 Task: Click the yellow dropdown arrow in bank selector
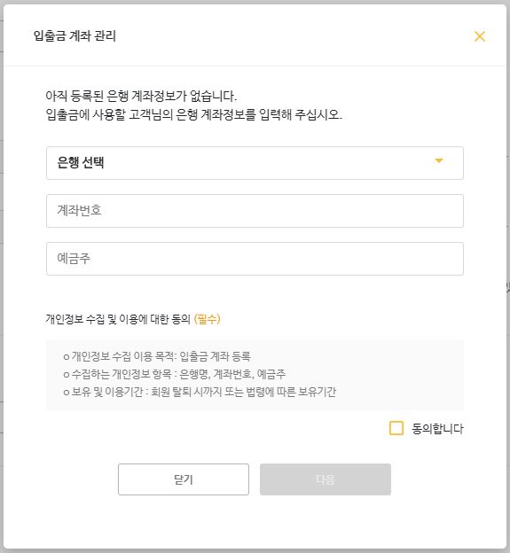pos(439,160)
